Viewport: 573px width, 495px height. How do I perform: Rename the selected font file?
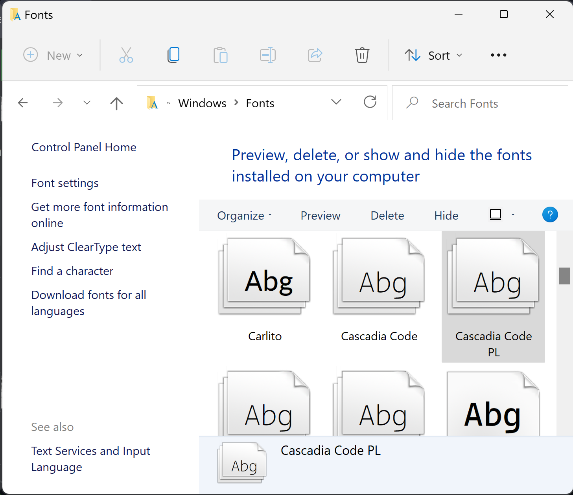(267, 55)
